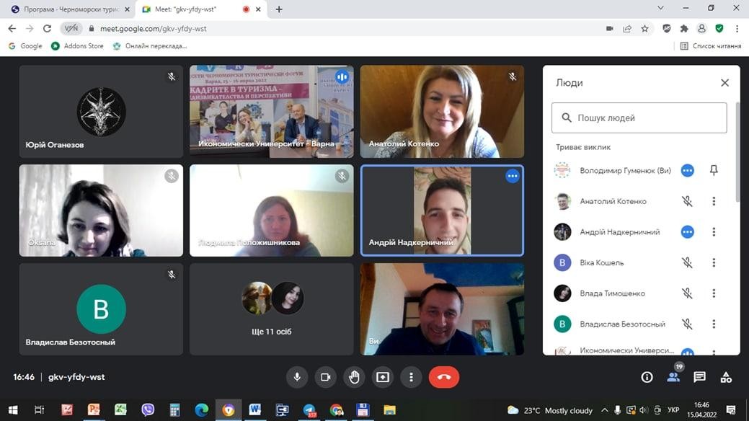Click the camera permission icon in address bar
Screen dimensions: 749x421
pos(610,29)
